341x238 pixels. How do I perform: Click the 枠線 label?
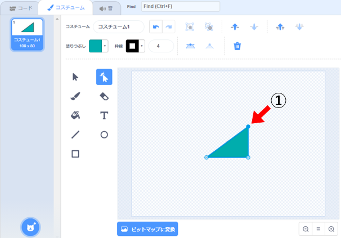click(119, 46)
